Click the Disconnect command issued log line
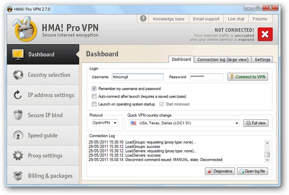This screenshot has width=289, height=195. (155, 160)
